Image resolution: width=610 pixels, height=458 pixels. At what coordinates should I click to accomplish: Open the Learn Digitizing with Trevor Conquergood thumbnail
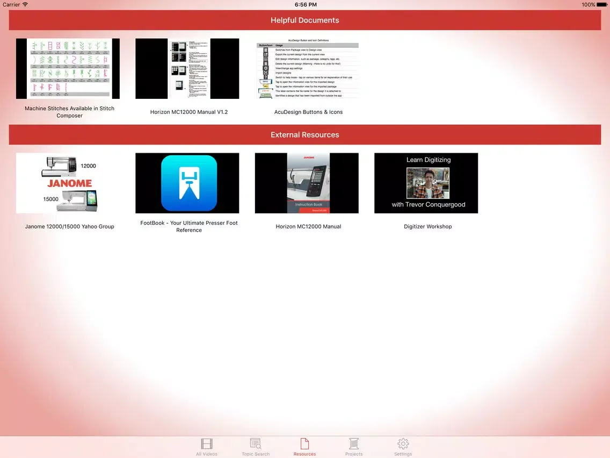(x=426, y=183)
